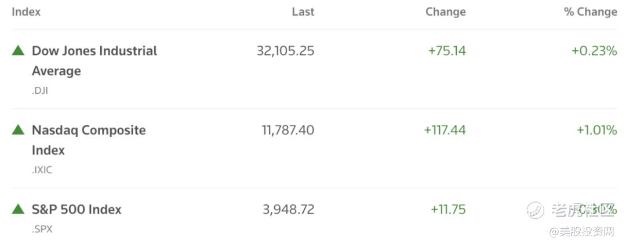This screenshot has width=626, height=246.
Task: Sort by the Change column header
Action: pos(446,12)
